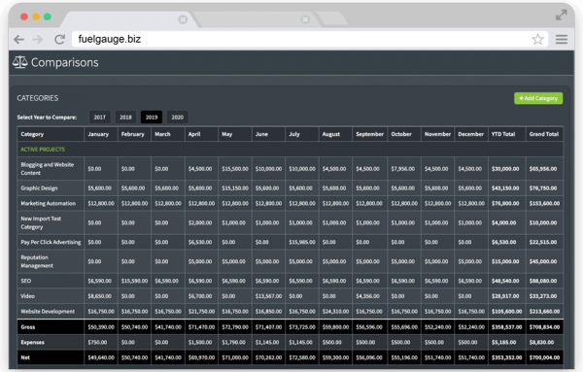Image resolution: width=583 pixels, height=372 pixels.
Task: Select the Pay Per Click Advertising row
Action: point(290,242)
